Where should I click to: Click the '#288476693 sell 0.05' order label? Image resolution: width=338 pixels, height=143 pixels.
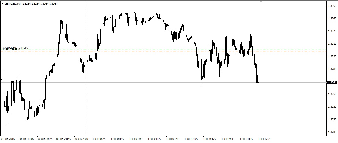[x=15, y=48]
